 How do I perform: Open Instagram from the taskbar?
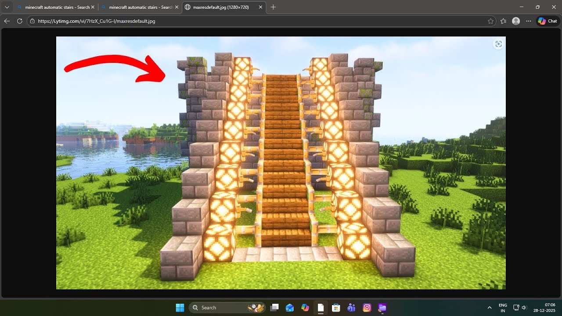(367, 308)
